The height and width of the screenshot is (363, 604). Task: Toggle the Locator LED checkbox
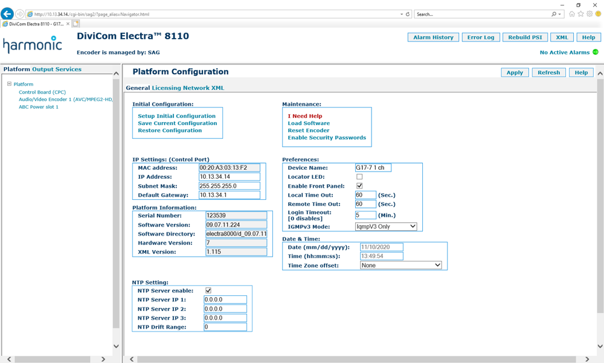click(x=359, y=177)
